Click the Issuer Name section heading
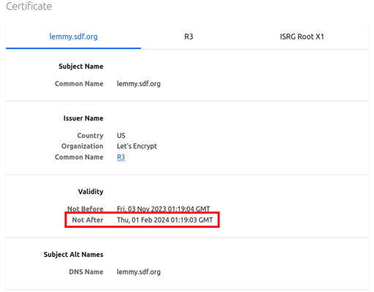The width and height of the screenshot is (374, 292). [x=83, y=118]
